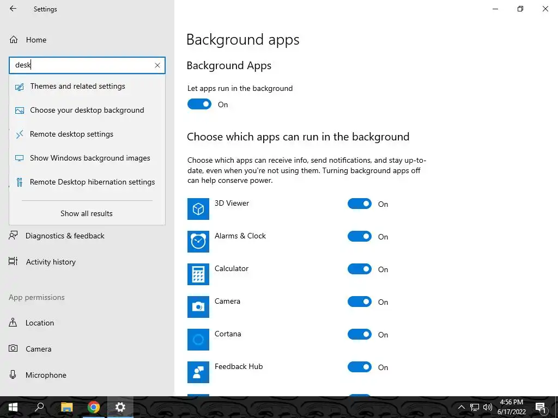Select Remote Desktop hibernation settings result

[87, 182]
